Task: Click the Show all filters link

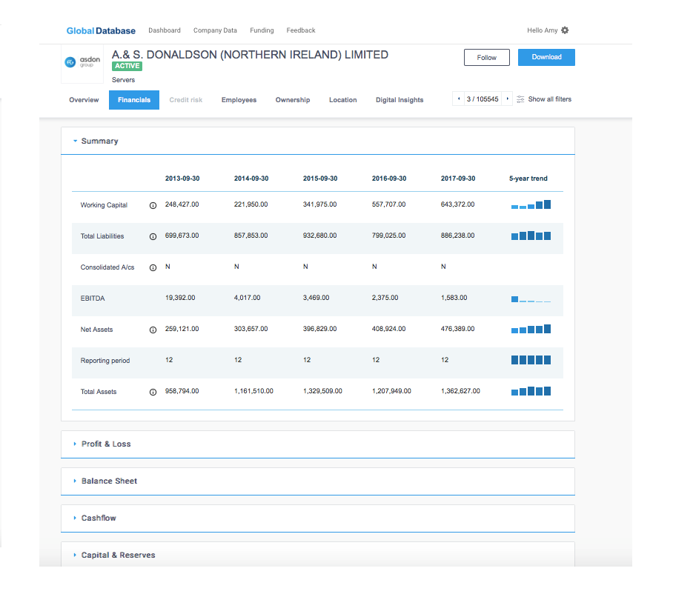Action: (x=550, y=99)
